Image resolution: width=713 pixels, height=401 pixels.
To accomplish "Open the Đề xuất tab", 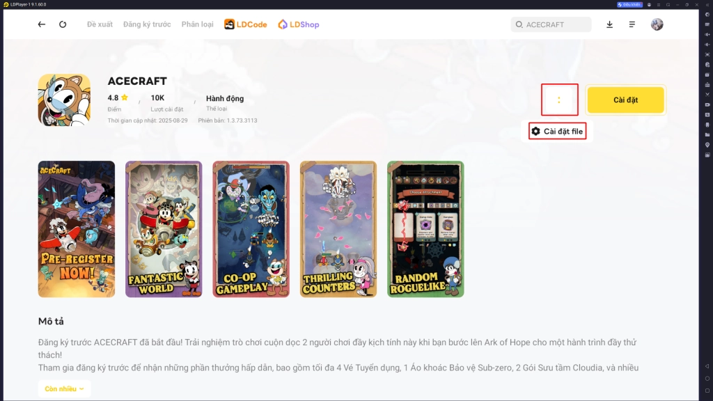I will 100,24.
